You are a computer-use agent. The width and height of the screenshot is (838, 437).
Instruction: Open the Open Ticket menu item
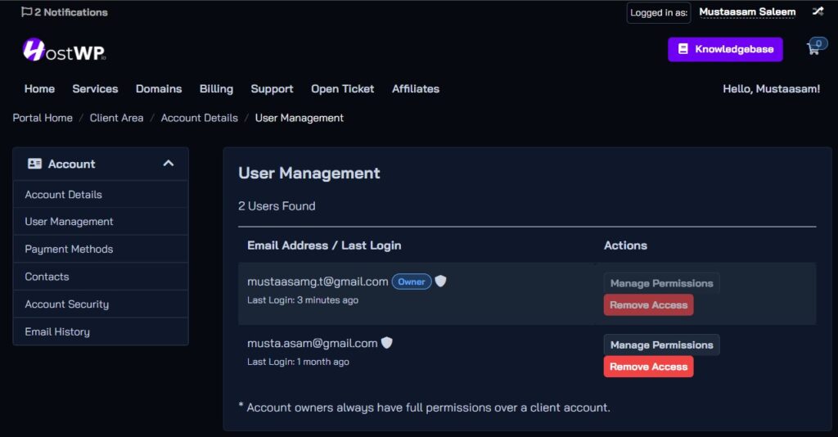343,88
